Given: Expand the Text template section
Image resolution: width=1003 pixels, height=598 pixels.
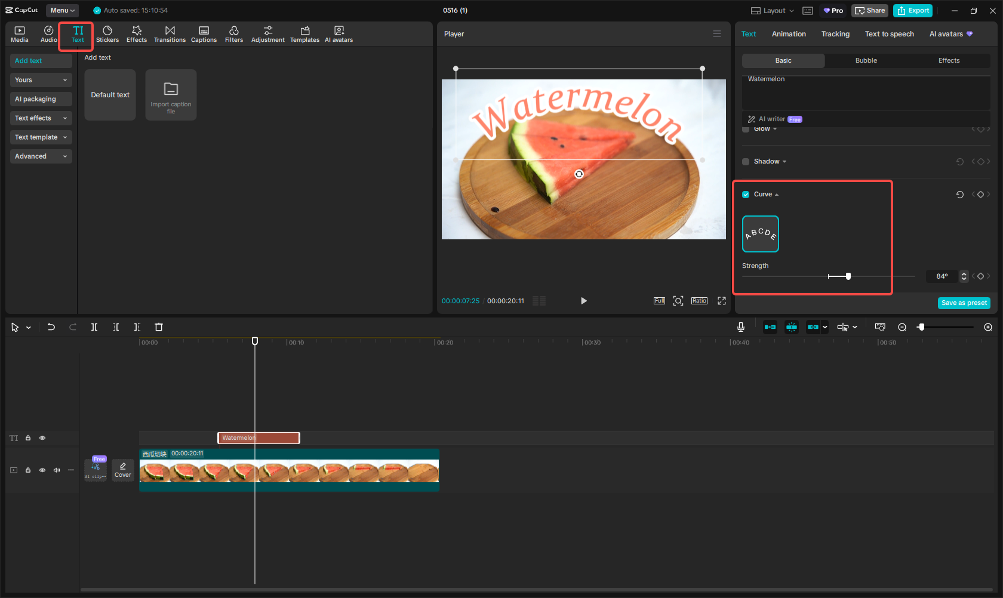Looking at the screenshot, I should tap(41, 137).
